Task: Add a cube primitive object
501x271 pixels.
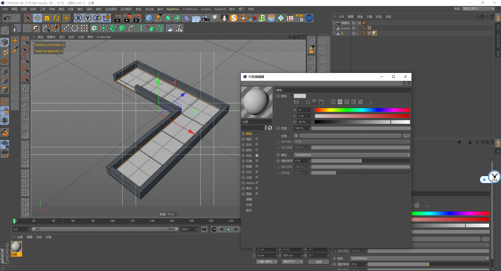Action: click(149, 18)
